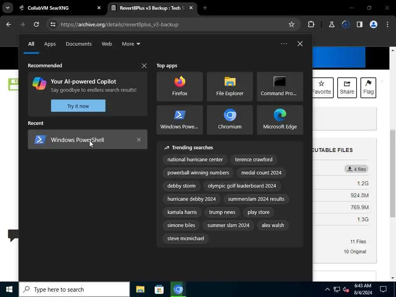Reload the archive.org page
Image resolution: width=396 pixels, height=297 pixels.
coord(36,24)
